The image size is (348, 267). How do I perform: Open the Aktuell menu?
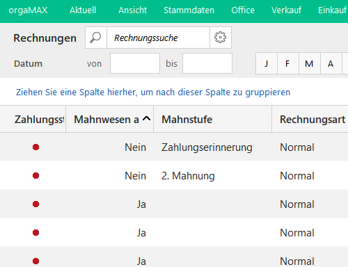pos(83,10)
